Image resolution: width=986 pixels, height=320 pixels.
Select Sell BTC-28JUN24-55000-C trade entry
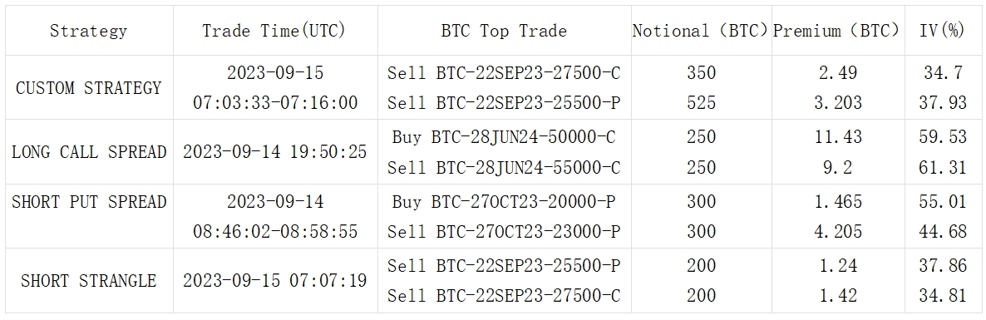pyautogui.click(x=505, y=167)
